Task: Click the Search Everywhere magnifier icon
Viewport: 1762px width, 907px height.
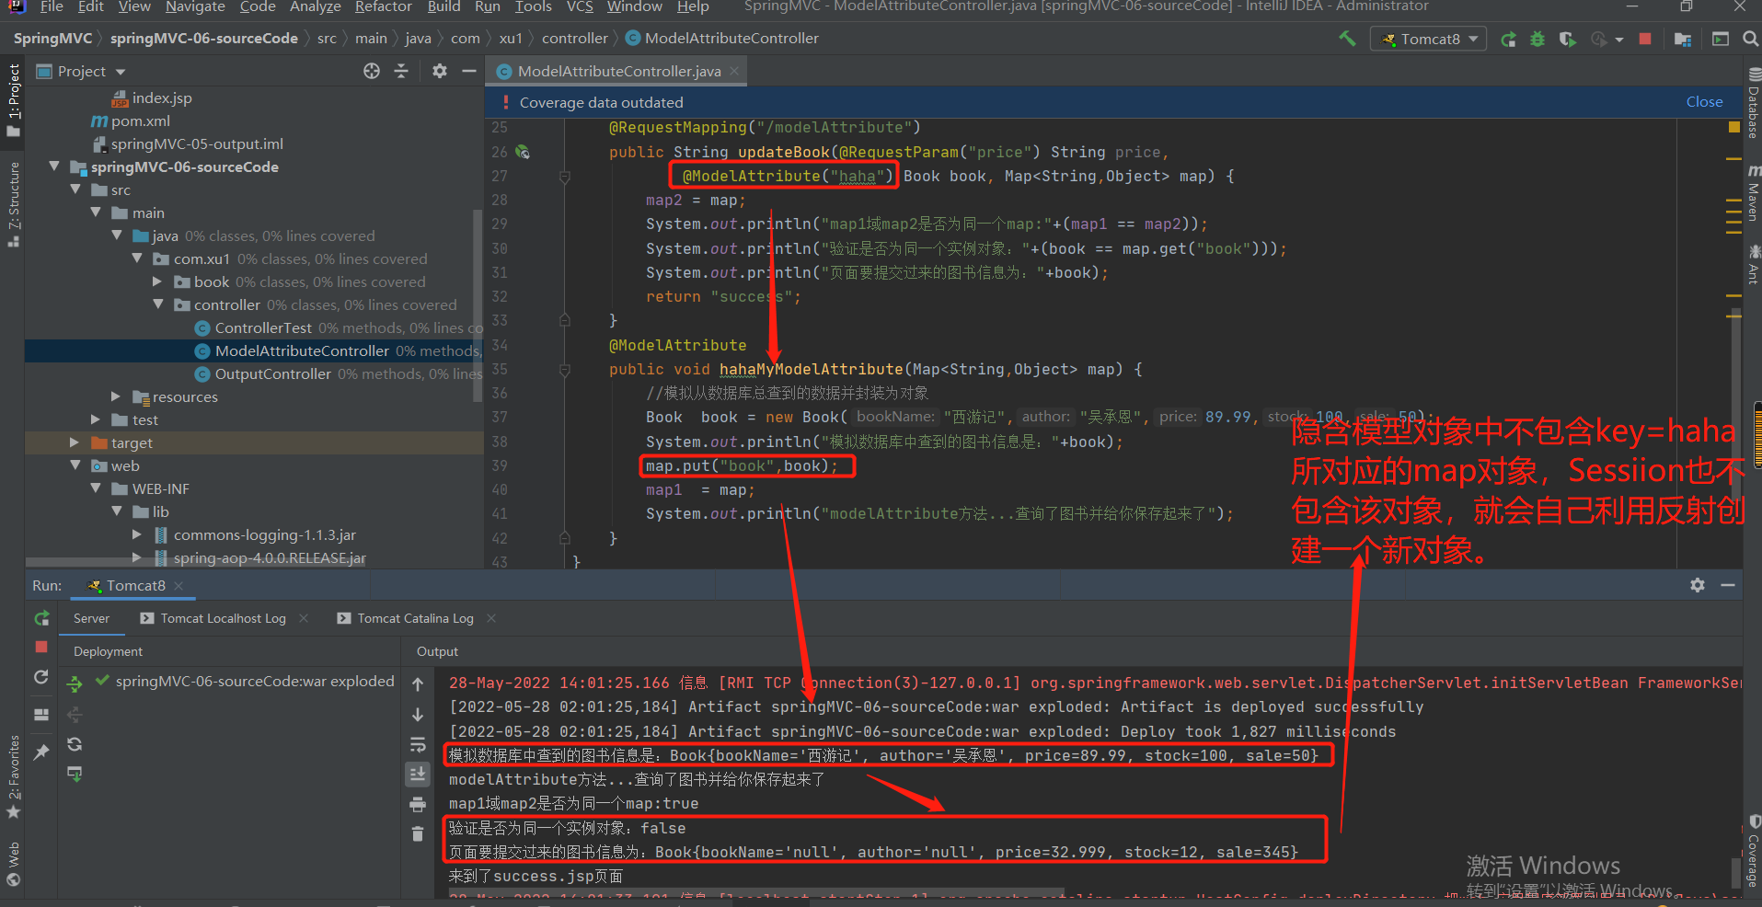Action: (x=1750, y=39)
